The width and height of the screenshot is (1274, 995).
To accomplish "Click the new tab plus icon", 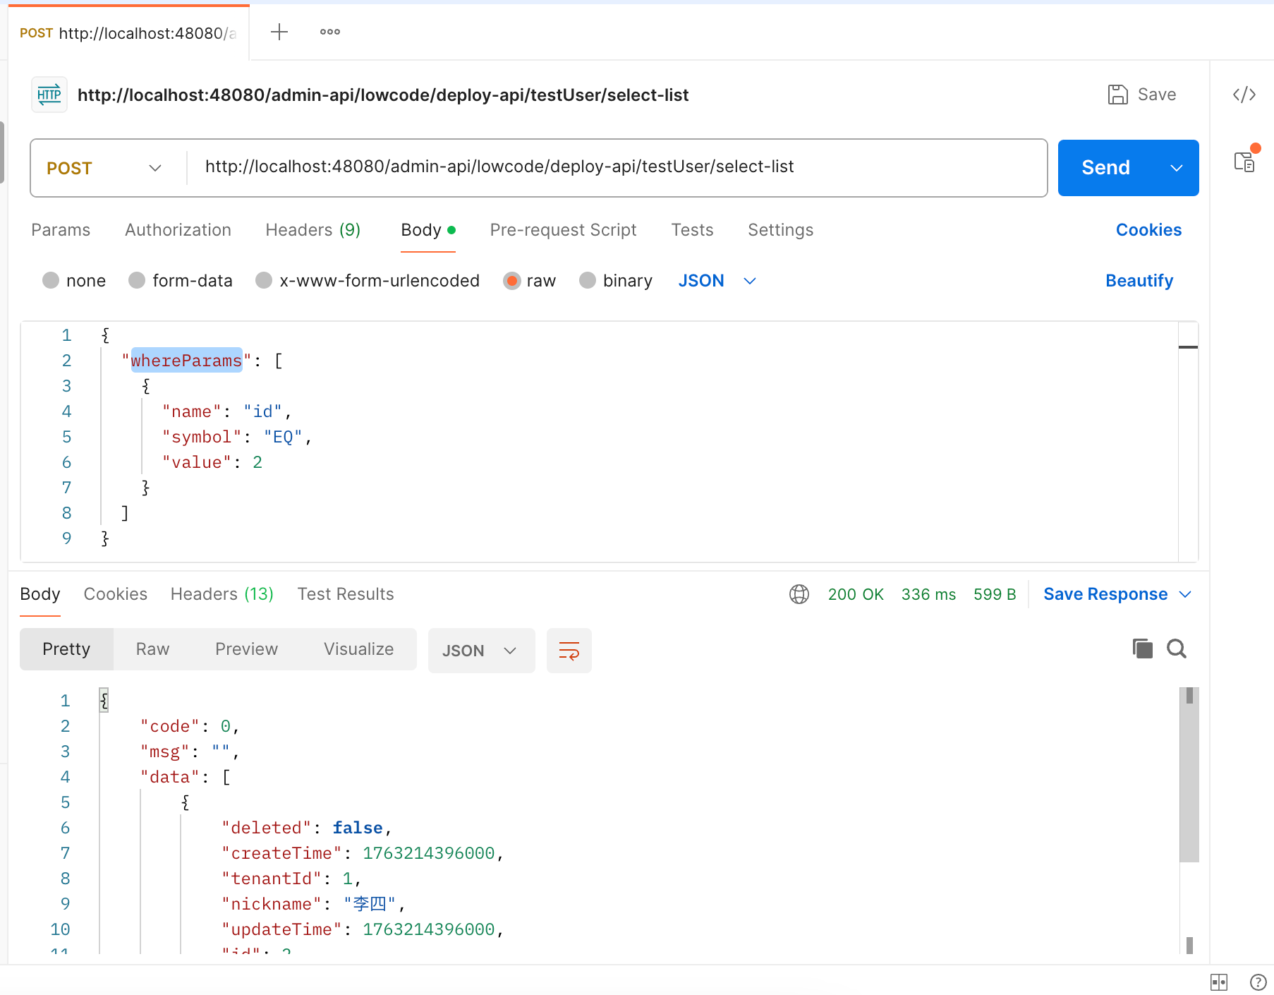I will click(279, 32).
